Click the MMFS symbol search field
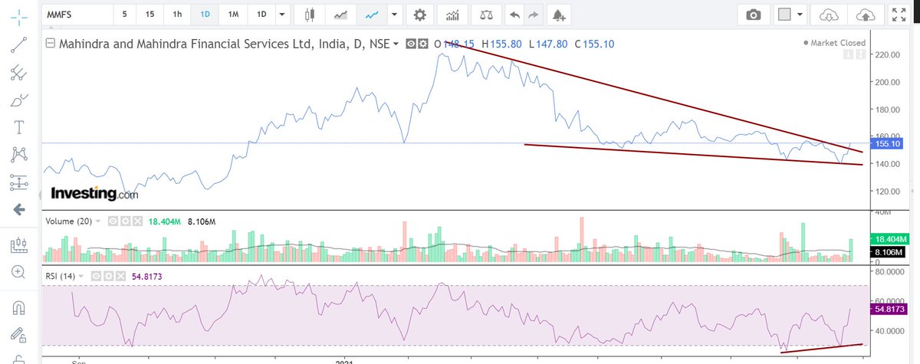The width and height of the screenshot is (920, 364). tap(77, 15)
